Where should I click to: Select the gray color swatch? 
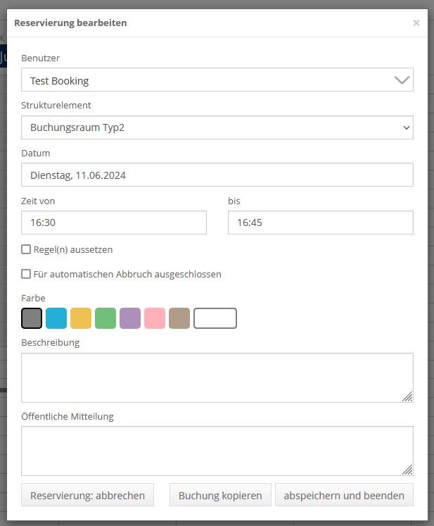click(x=32, y=318)
